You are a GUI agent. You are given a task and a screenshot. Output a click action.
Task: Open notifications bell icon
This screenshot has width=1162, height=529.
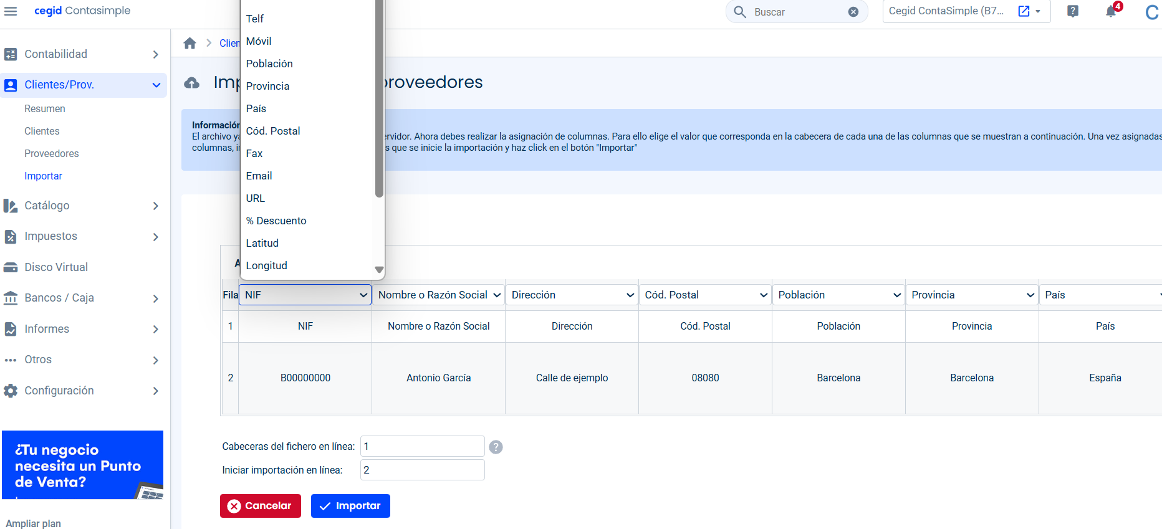[x=1111, y=11]
